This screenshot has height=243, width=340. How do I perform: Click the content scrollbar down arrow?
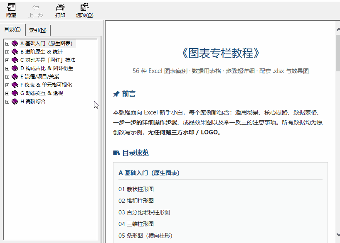[338, 234]
